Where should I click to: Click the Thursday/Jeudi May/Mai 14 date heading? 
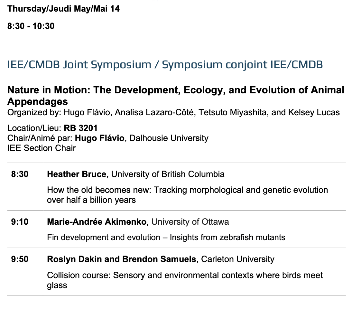pos(63,9)
